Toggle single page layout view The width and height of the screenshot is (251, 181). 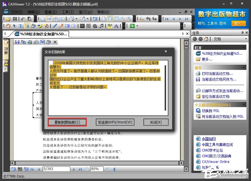click(43, 19)
